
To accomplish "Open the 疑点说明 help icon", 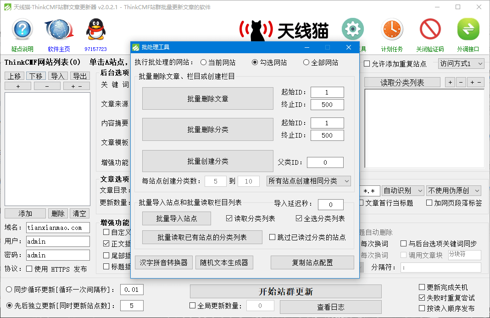I will tap(22, 30).
